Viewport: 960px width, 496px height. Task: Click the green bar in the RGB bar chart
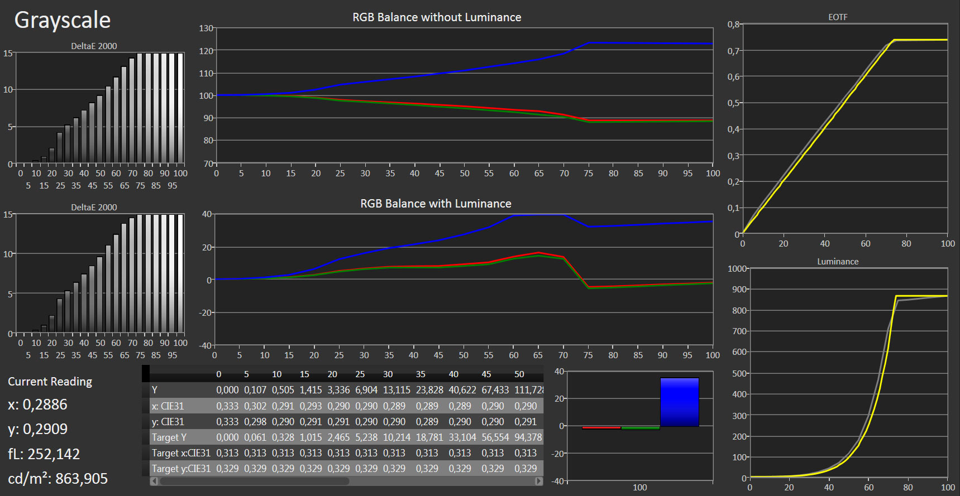641,428
